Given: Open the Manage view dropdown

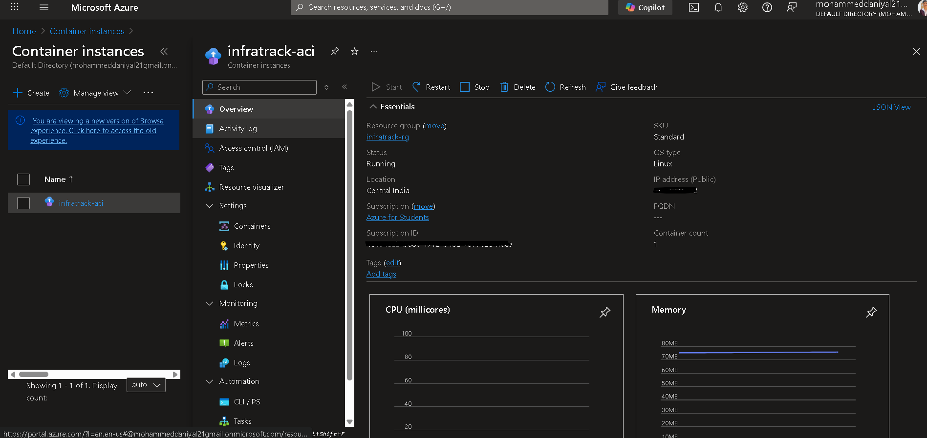Looking at the screenshot, I should coord(95,93).
